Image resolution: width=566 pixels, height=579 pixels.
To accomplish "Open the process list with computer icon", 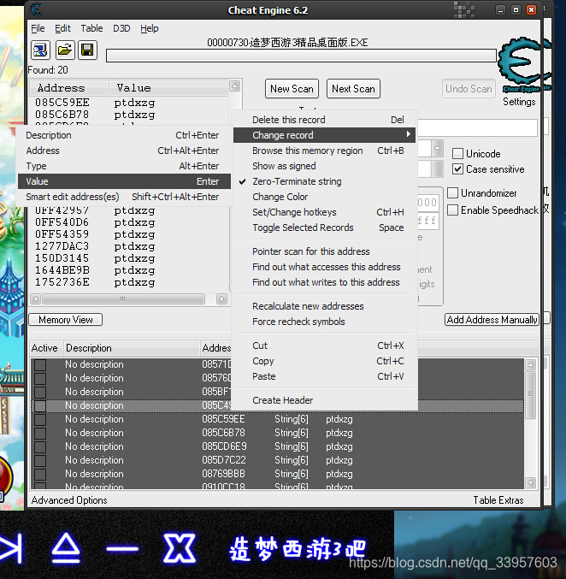I will [40, 50].
